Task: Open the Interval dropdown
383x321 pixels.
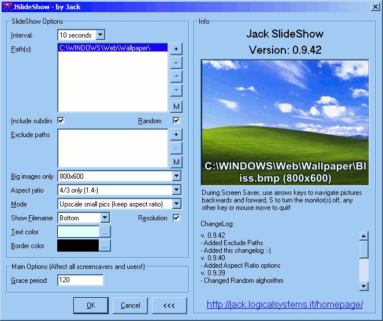Action: [101, 35]
